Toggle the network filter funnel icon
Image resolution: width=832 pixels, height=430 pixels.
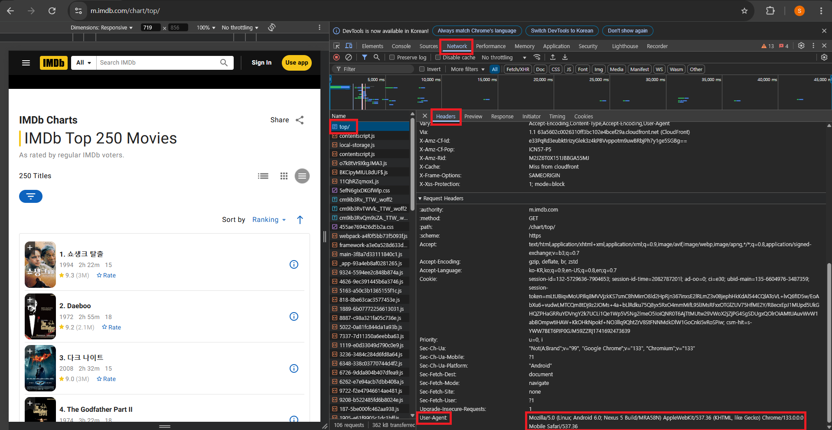(365, 57)
